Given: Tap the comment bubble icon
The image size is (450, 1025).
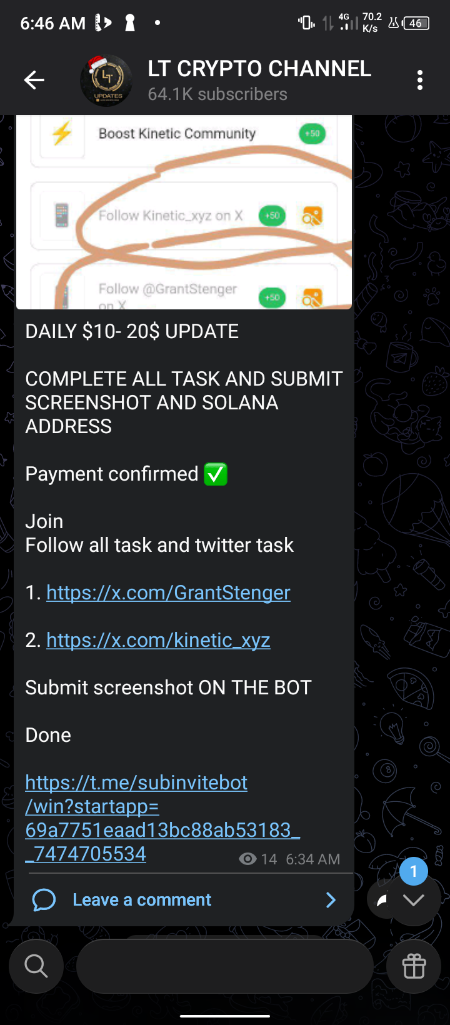Looking at the screenshot, I should (44, 900).
